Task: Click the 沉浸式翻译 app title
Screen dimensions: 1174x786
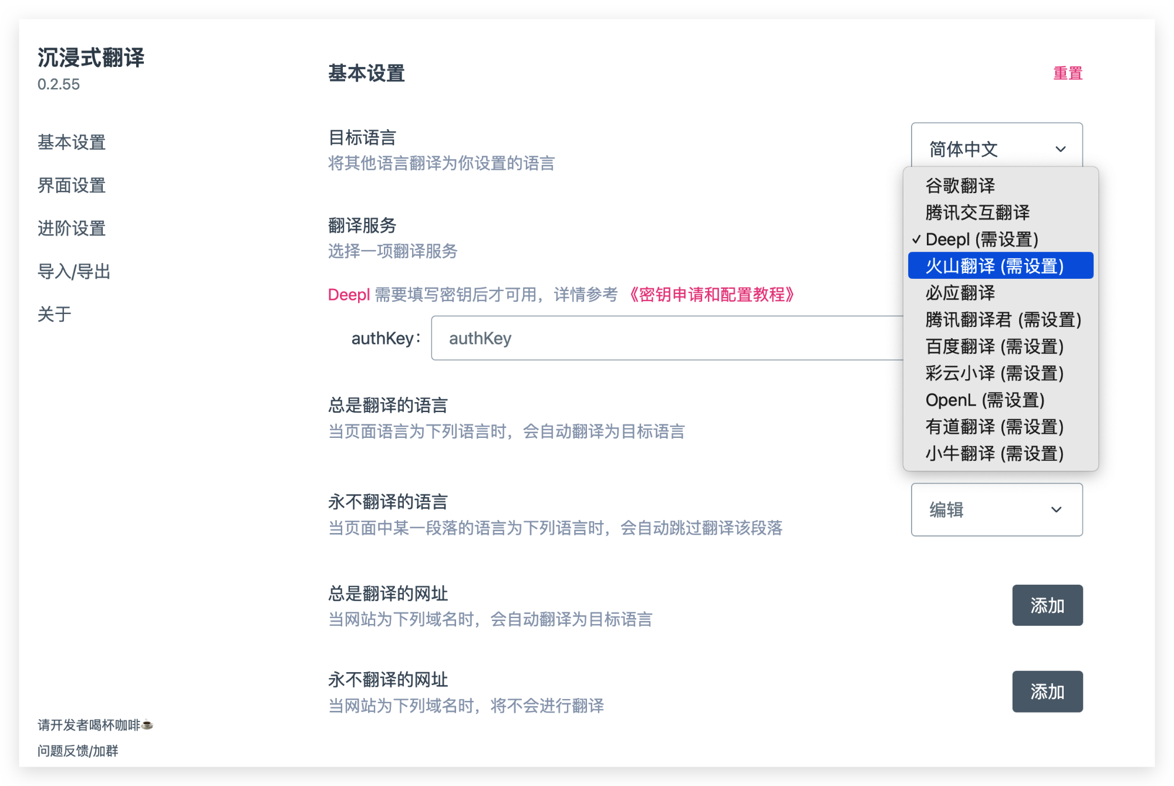Action: 91,58
